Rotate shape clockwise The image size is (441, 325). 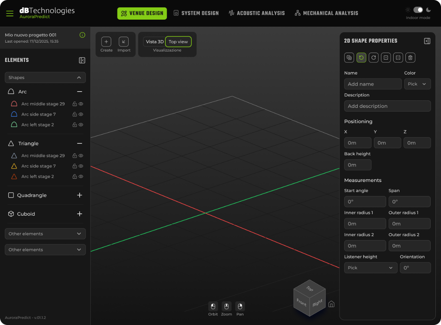coord(374,58)
